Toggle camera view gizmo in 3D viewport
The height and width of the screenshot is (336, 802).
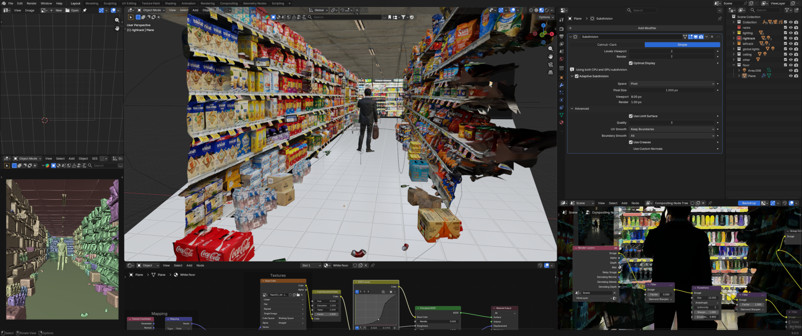coord(551,64)
